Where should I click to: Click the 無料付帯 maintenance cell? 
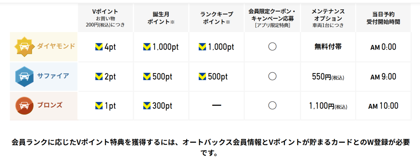pyautogui.click(x=328, y=47)
